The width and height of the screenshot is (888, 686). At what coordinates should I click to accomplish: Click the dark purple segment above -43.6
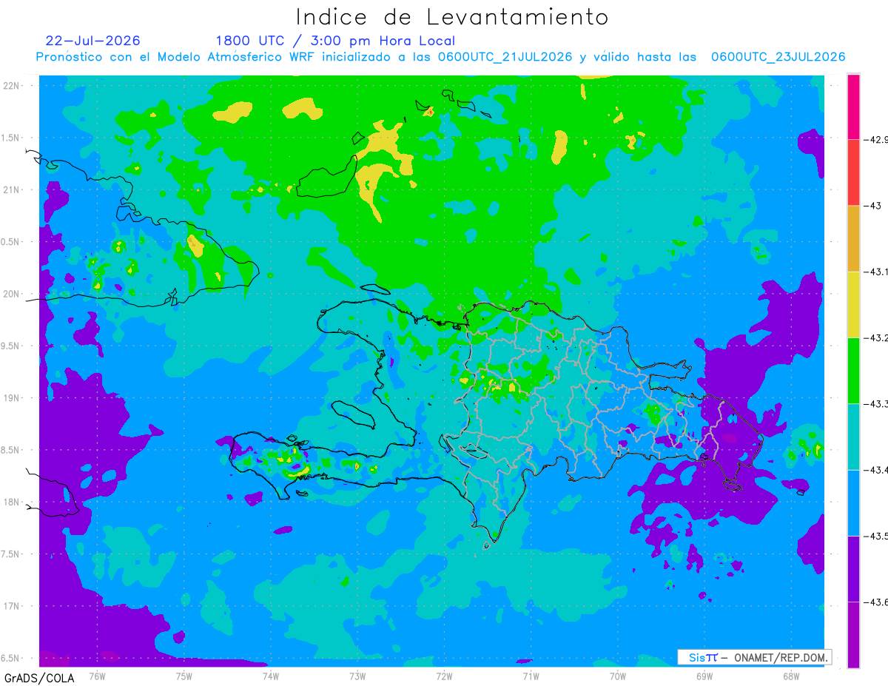tap(853, 568)
